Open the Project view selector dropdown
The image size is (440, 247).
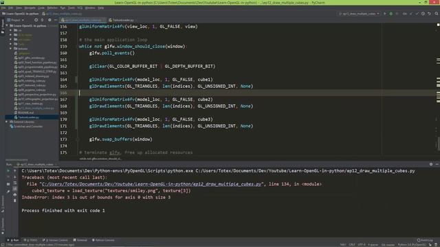point(16,20)
